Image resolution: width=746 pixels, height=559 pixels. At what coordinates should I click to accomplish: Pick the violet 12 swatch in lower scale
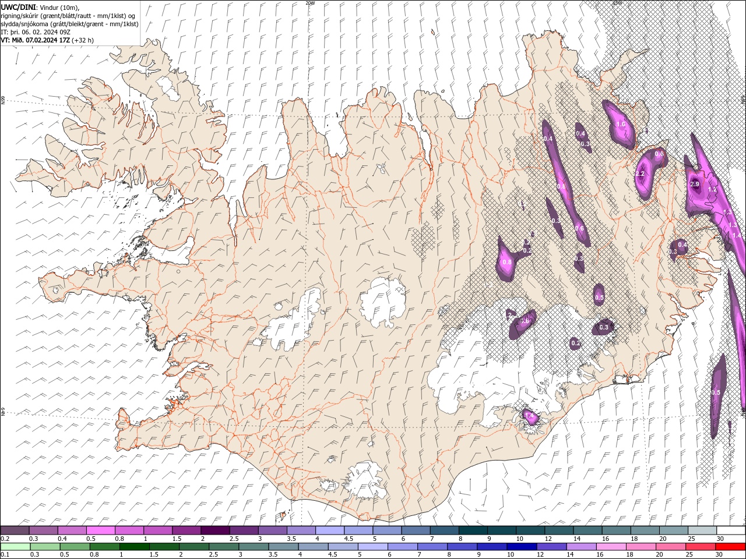551,546
